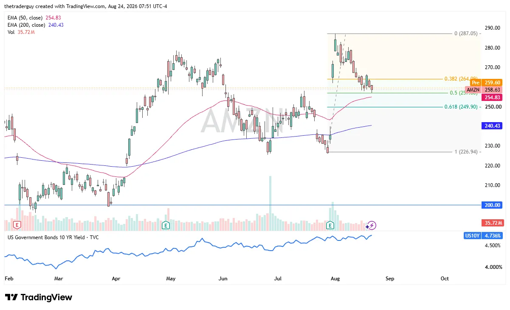
Task: Click the 230.00 price axis tick
Action: click(493, 146)
